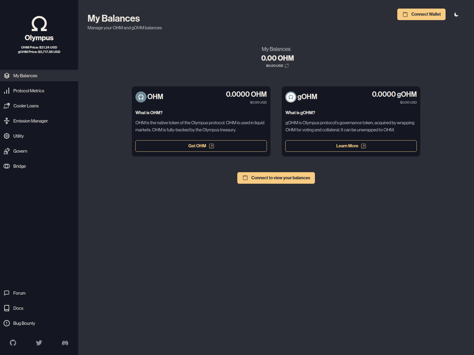474x355 pixels.
Task: Open the Forum sidebar entry
Action: pos(7,293)
